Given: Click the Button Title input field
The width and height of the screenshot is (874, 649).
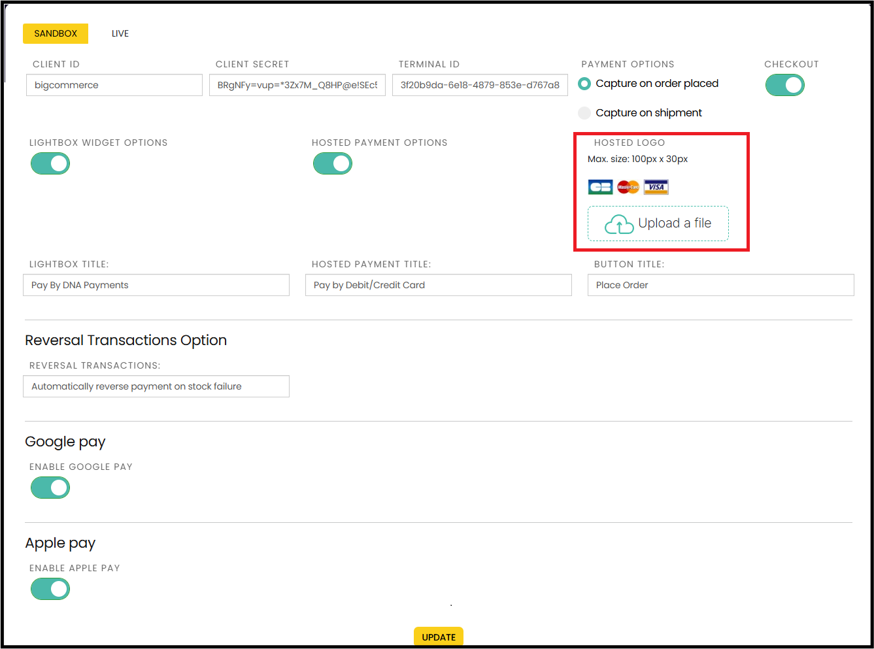Looking at the screenshot, I should pyautogui.click(x=720, y=285).
